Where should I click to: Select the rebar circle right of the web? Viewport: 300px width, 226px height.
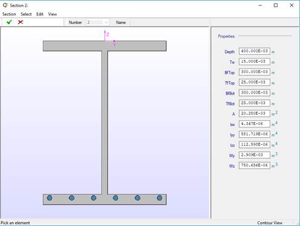point(116,198)
